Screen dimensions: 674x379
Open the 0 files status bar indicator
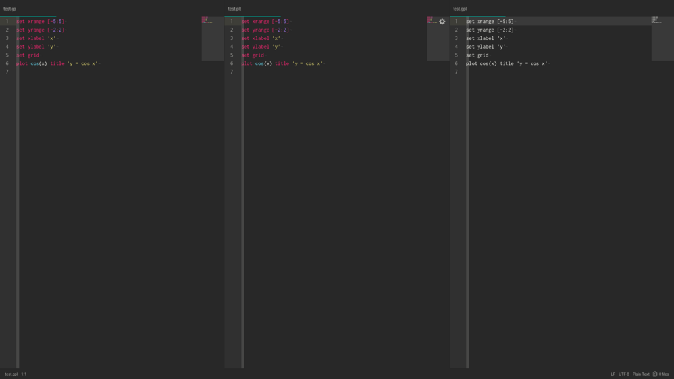pyautogui.click(x=661, y=374)
